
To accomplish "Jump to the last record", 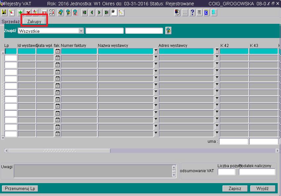I will [x=107, y=12].
